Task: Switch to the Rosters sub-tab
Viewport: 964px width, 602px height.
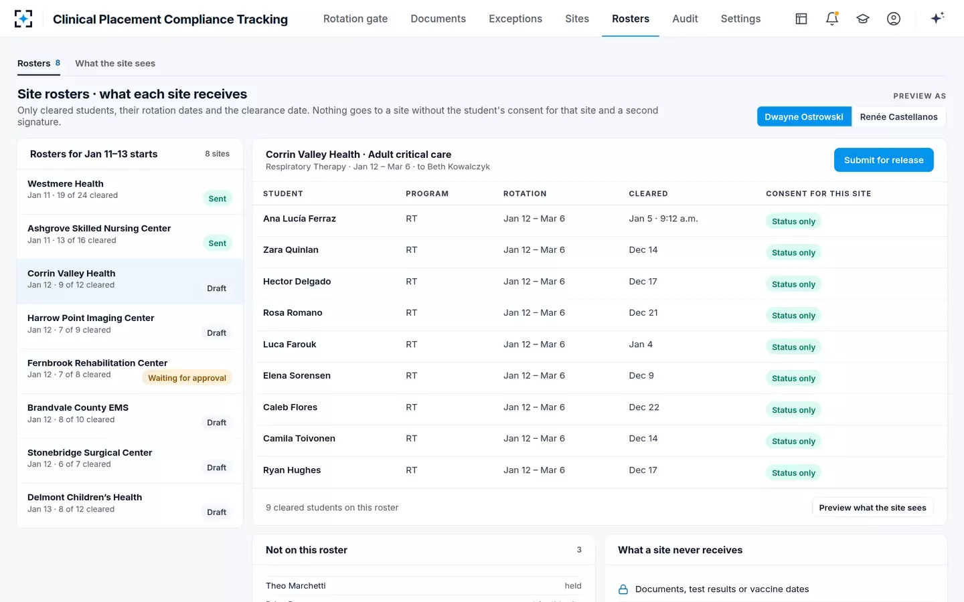Action: [39, 64]
